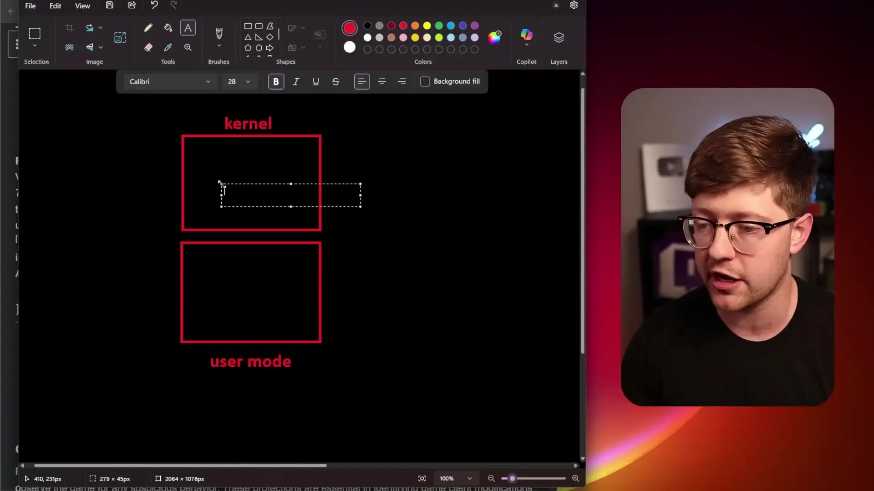
Task: Click the Undo arrow
Action: pyautogui.click(x=154, y=5)
